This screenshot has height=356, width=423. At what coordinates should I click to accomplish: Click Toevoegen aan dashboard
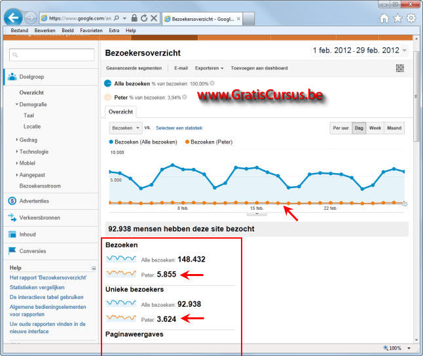[x=259, y=68]
